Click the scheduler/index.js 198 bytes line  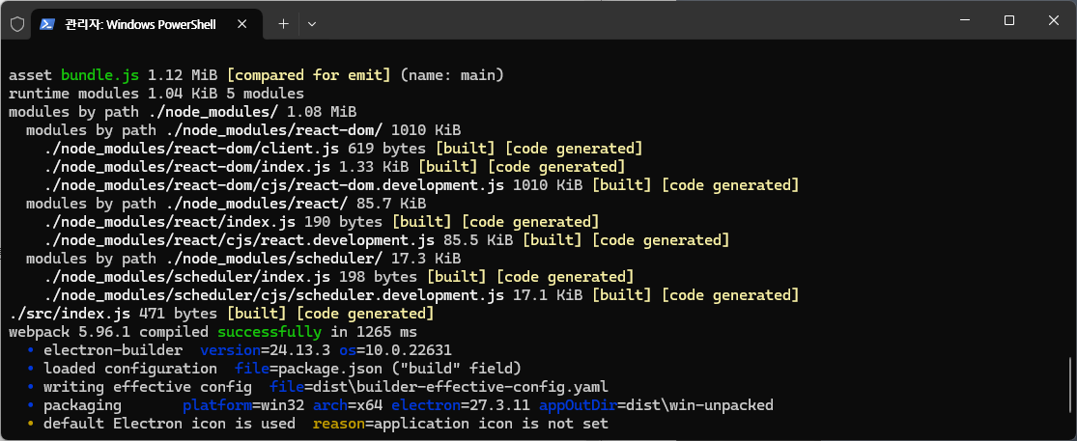[x=338, y=277]
